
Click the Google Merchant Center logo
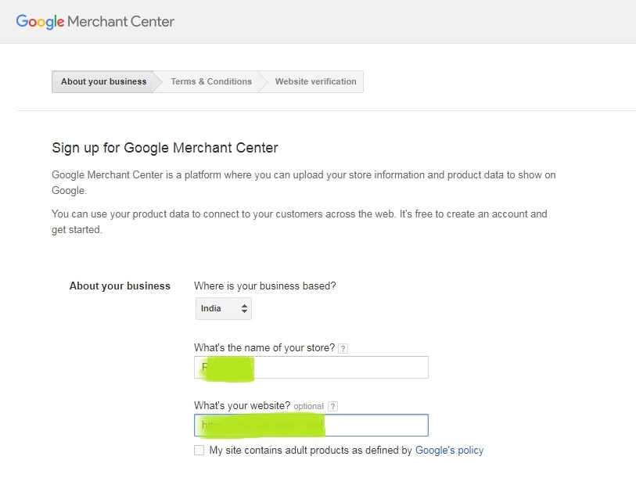(x=95, y=21)
